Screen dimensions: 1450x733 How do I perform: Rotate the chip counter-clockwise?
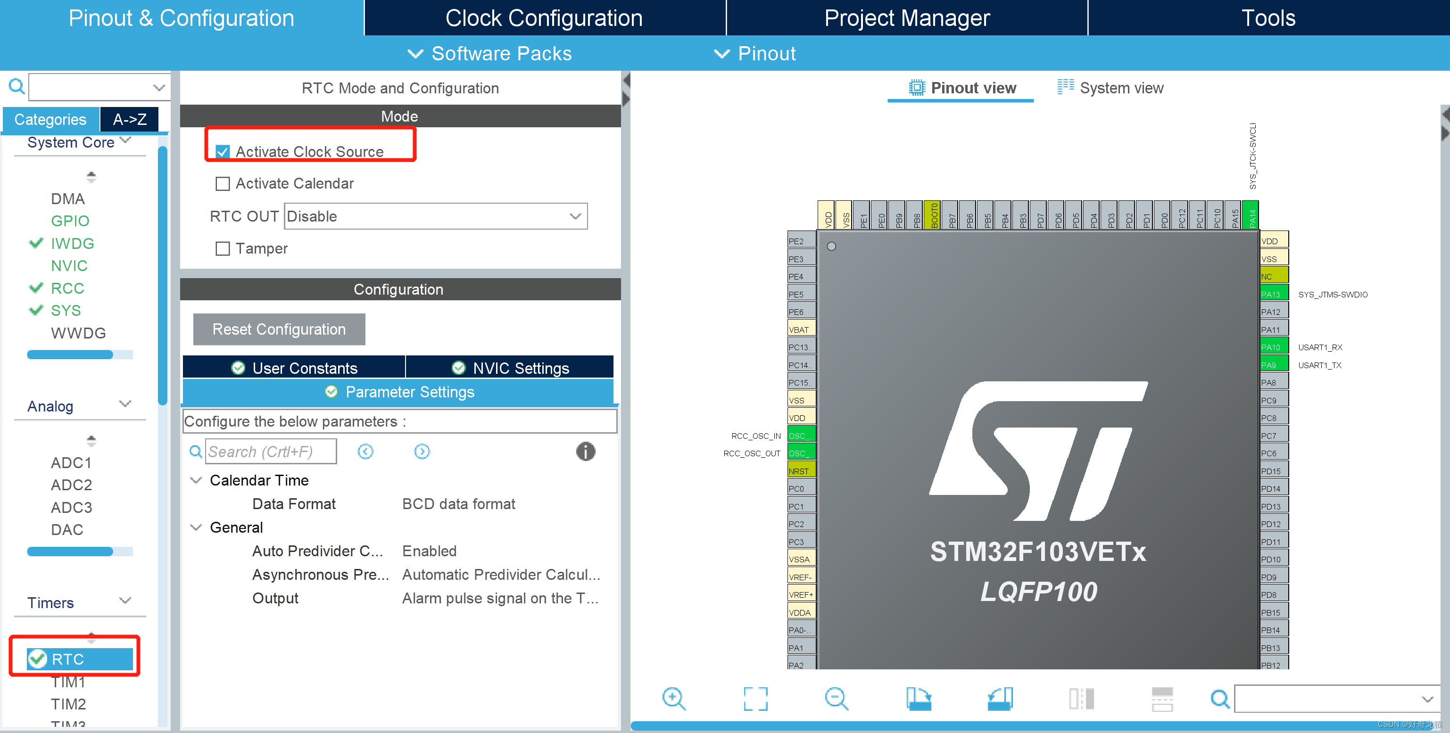[x=1000, y=699]
